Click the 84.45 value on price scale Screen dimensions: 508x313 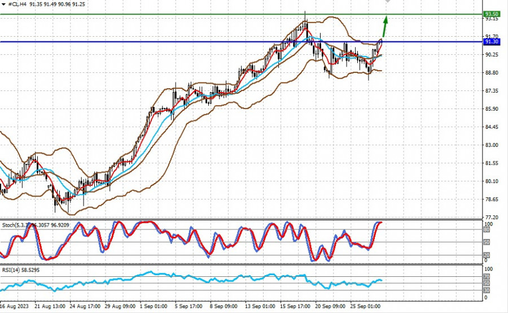point(492,127)
